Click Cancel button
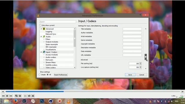The width and height of the screenshot is (185, 104). [142, 75]
